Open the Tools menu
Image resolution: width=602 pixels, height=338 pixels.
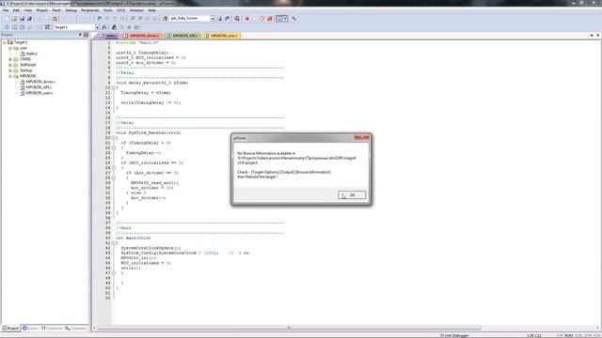pyautogui.click(x=108, y=10)
